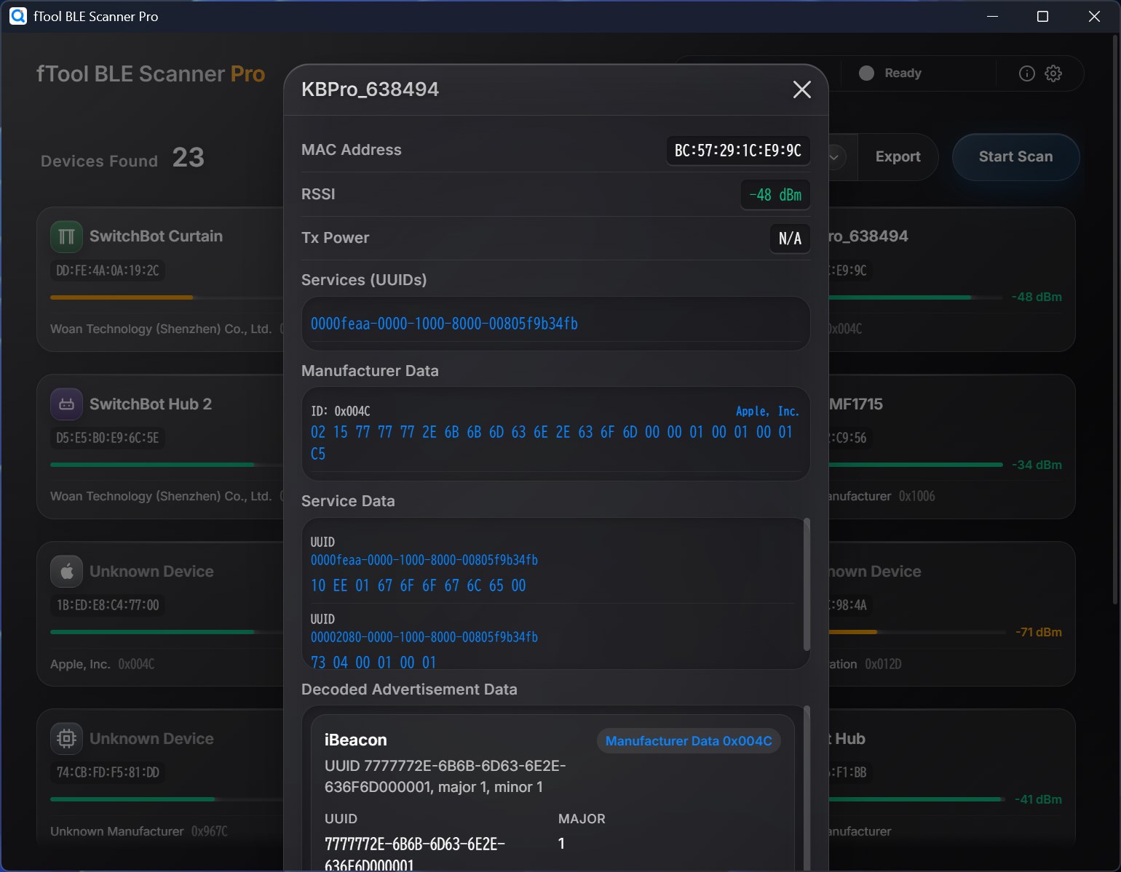Click the fTool logo in the title bar
The height and width of the screenshot is (872, 1121).
(x=17, y=16)
